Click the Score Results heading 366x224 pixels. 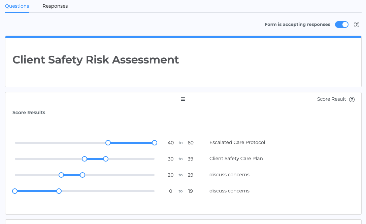pos(29,113)
